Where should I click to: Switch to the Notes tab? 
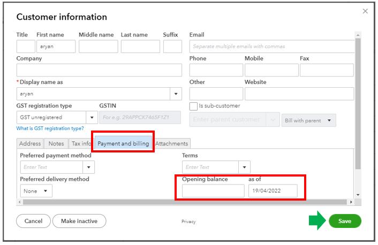point(56,143)
